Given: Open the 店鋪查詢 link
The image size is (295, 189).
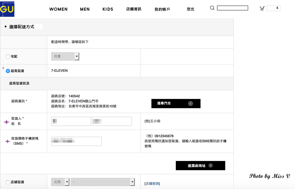Looking at the screenshot, I should click(152, 184).
